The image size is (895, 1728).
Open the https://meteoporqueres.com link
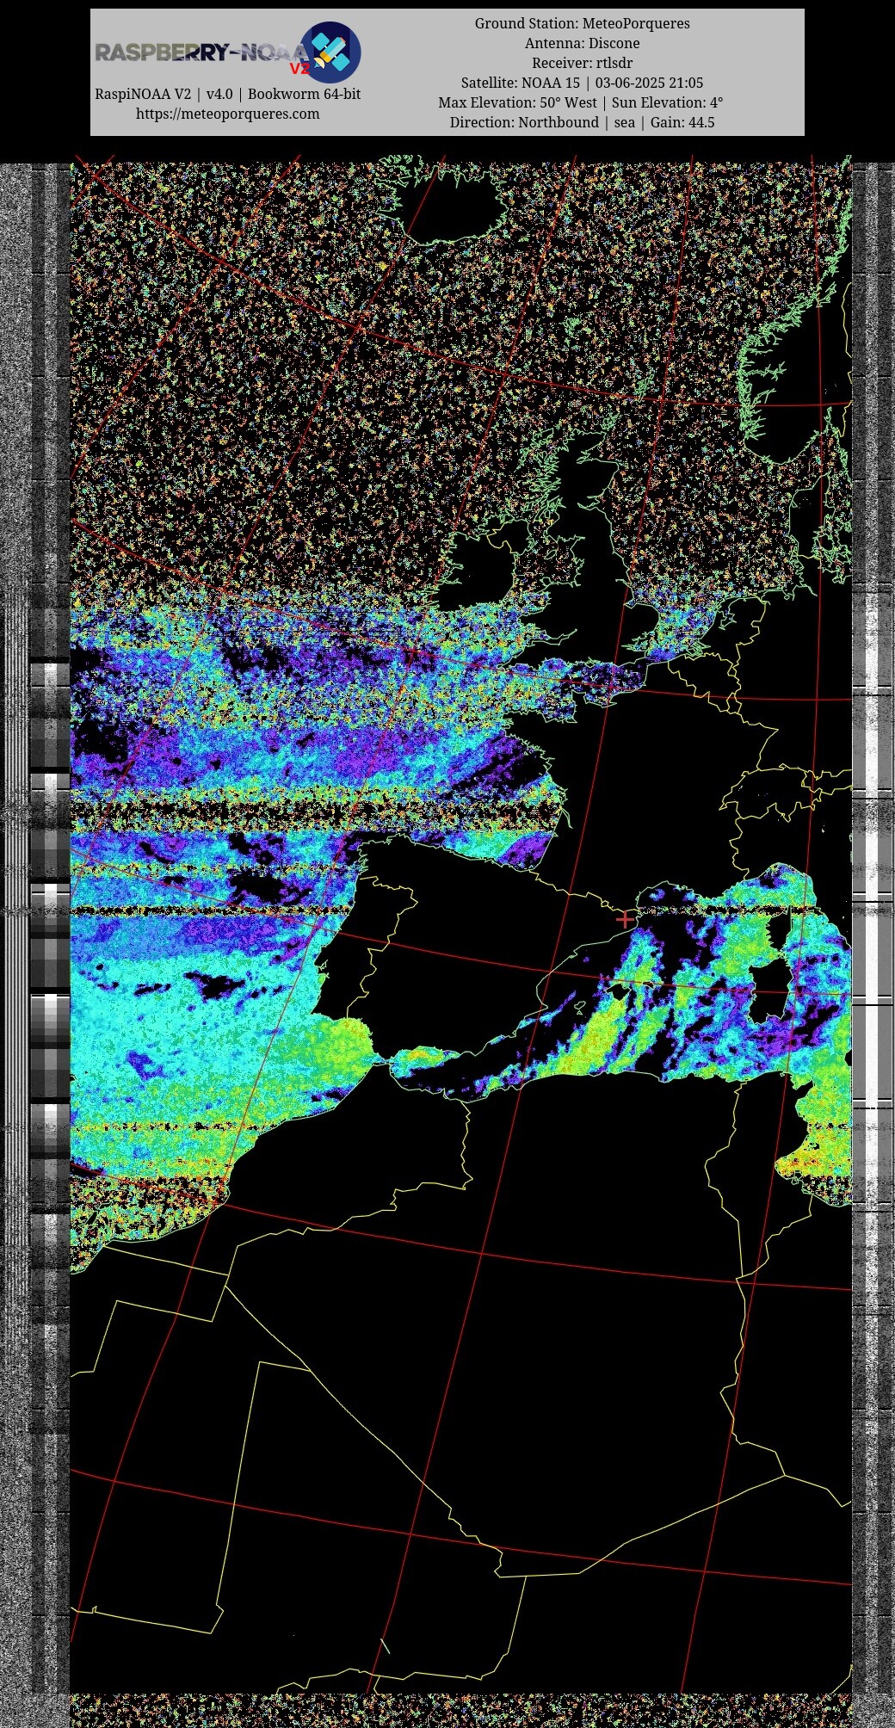point(227,114)
